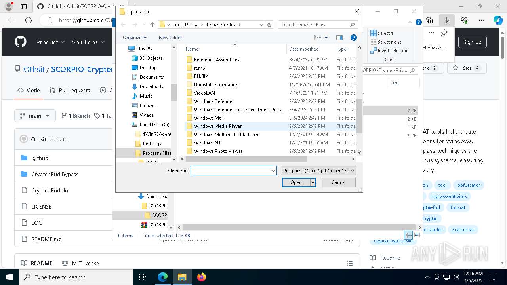The width and height of the screenshot is (507, 285).
Task: Toggle the preview pane icon in dialog toolbar
Action: [339, 38]
